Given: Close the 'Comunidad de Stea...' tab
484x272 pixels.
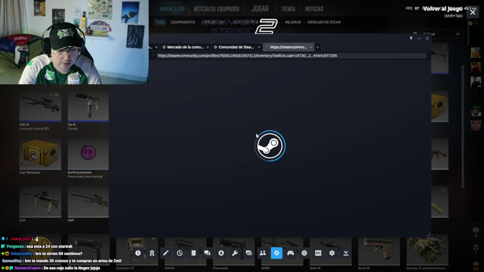Looking at the screenshot, I should (259, 47).
